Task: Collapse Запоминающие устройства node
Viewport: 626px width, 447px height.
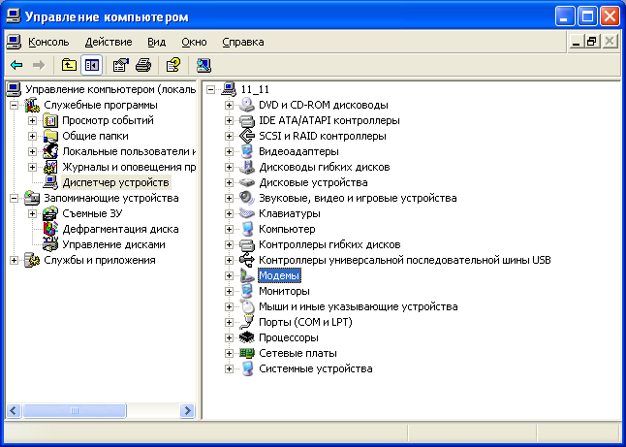Action: 14,198
